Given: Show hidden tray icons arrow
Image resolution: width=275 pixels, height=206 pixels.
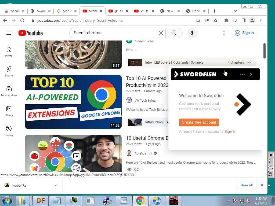Looking at the screenshot, I should 228,201.
